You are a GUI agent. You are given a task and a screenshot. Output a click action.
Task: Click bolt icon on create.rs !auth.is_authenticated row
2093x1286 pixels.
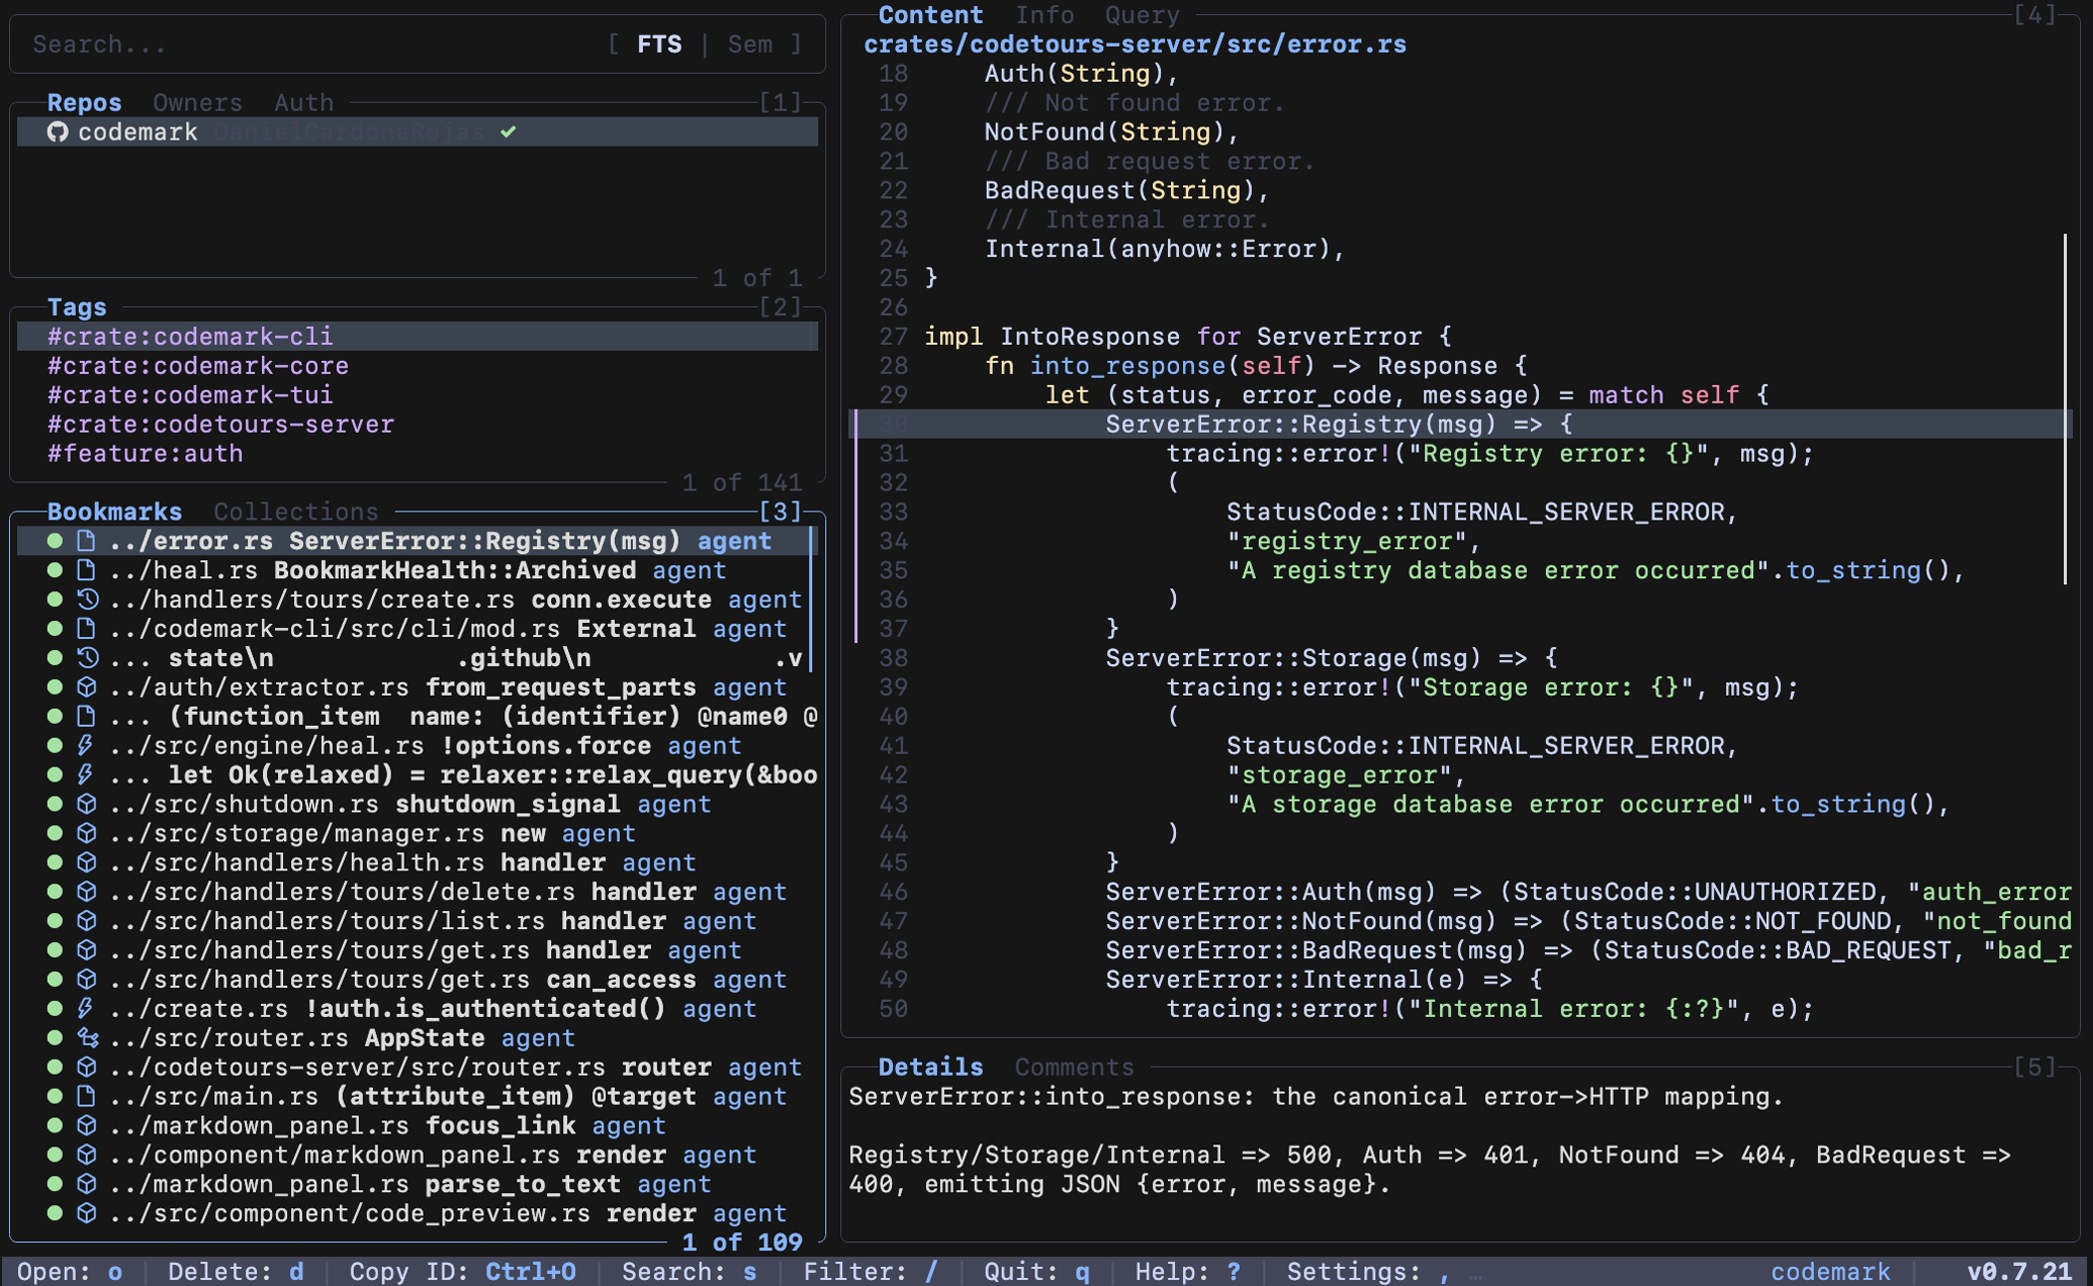click(x=87, y=1009)
